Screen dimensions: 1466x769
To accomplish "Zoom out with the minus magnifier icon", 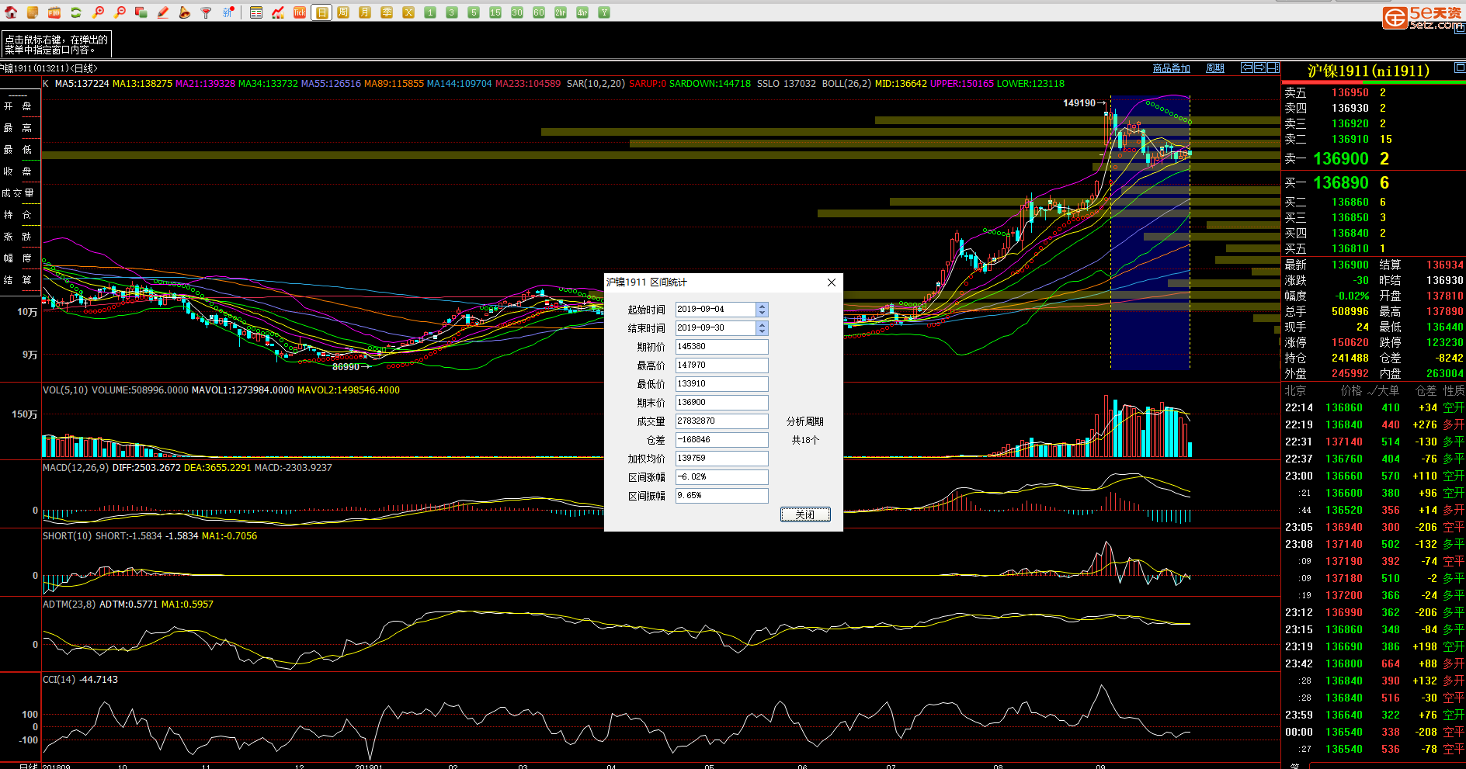I will tap(120, 12).
